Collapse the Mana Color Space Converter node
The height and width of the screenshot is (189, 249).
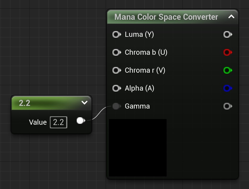[231, 17]
